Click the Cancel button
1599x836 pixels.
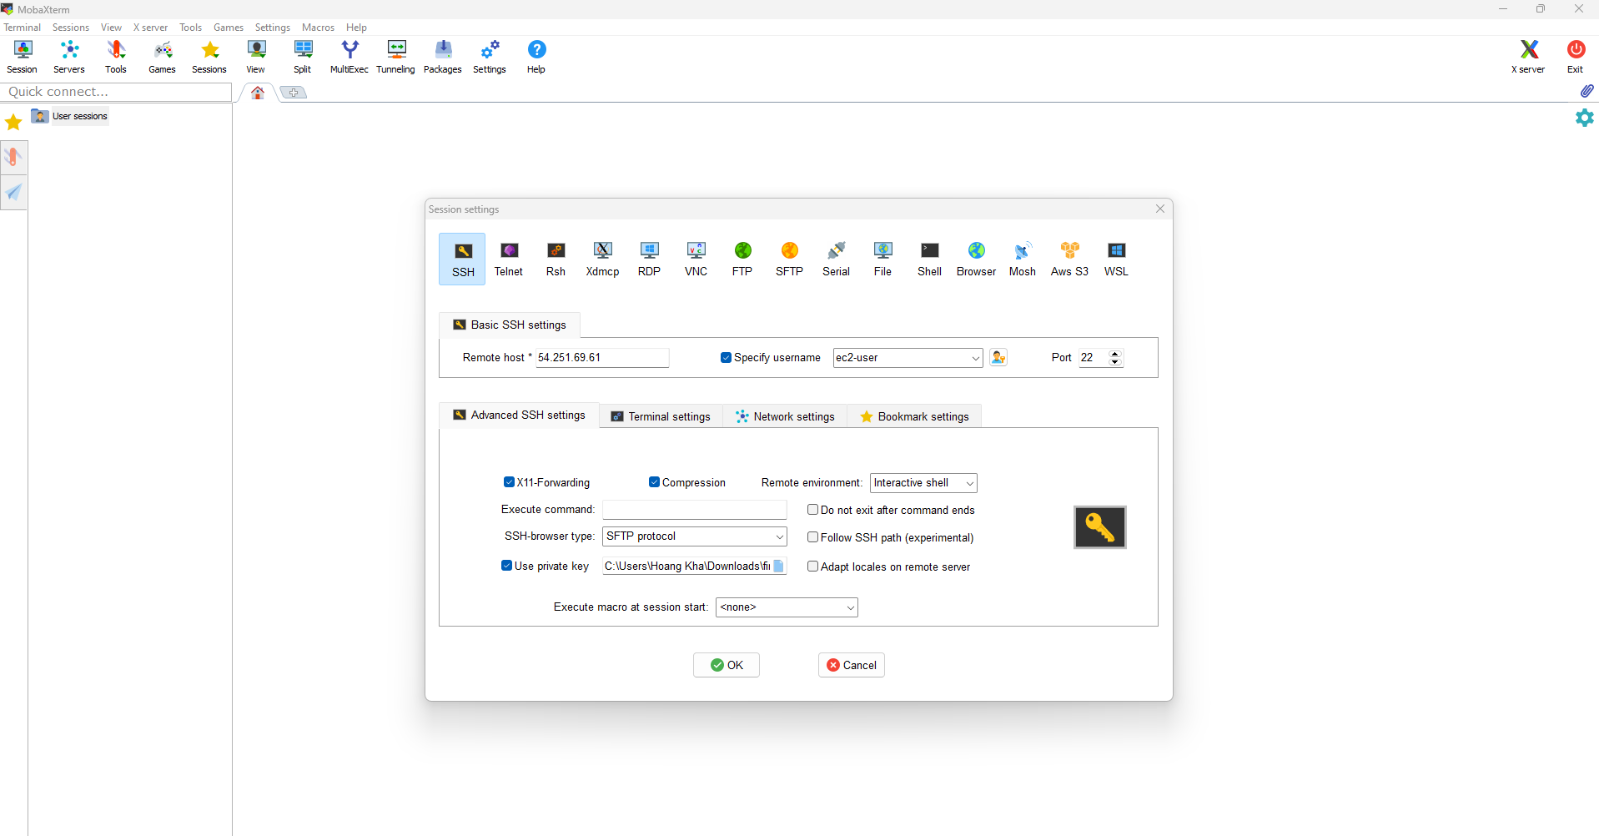click(x=852, y=665)
